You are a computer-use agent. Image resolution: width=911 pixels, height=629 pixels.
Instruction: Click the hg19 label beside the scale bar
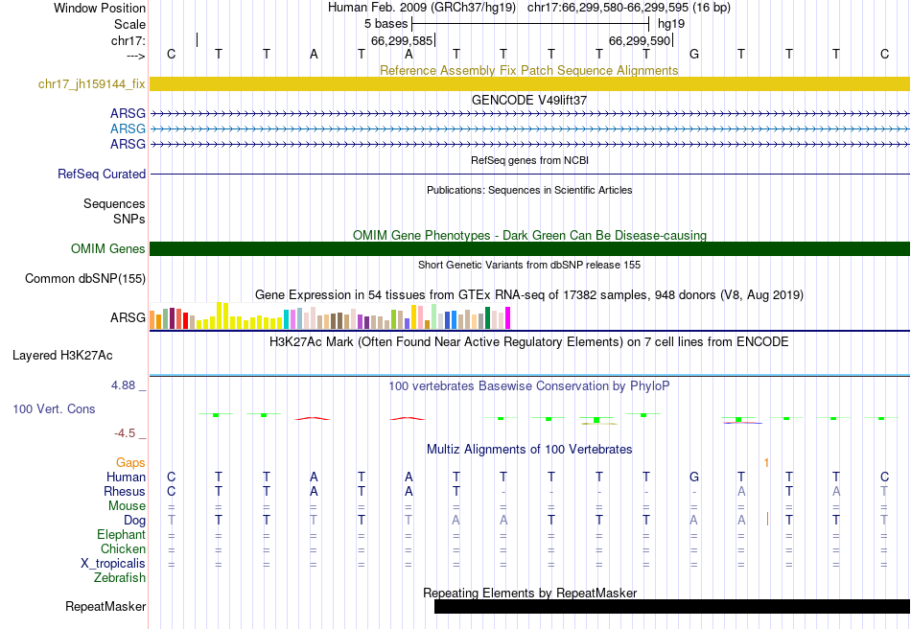[671, 24]
